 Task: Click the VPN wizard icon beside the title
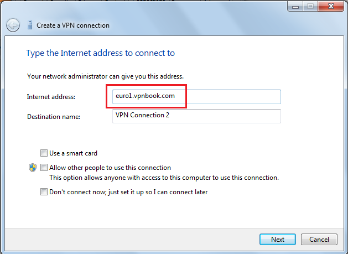coord(30,25)
